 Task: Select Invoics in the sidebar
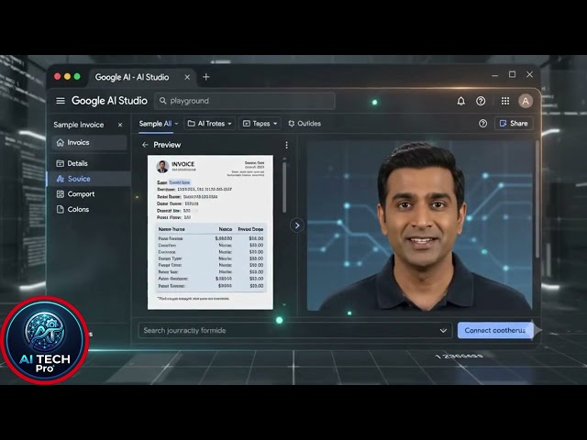click(x=89, y=143)
